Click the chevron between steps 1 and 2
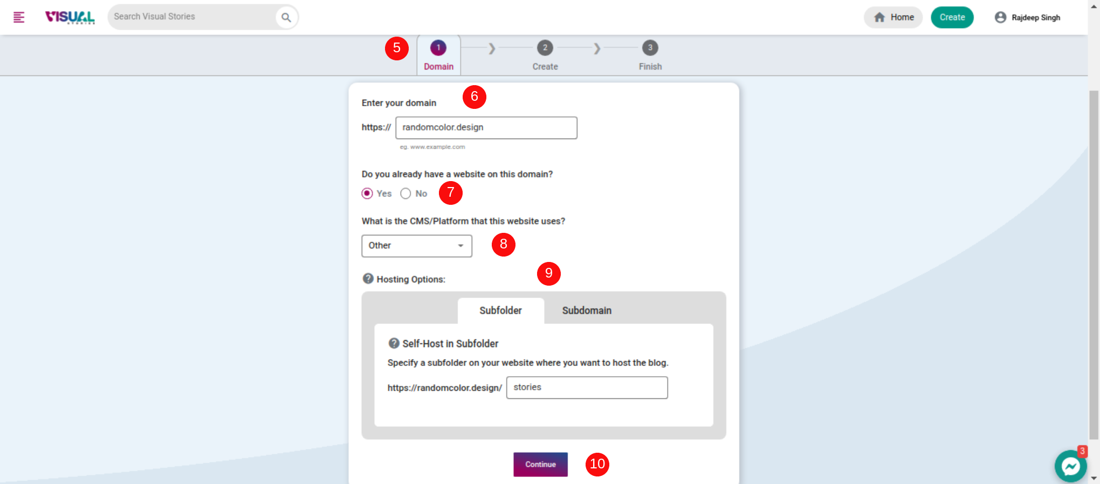The image size is (1100, 484). (492, 49)
